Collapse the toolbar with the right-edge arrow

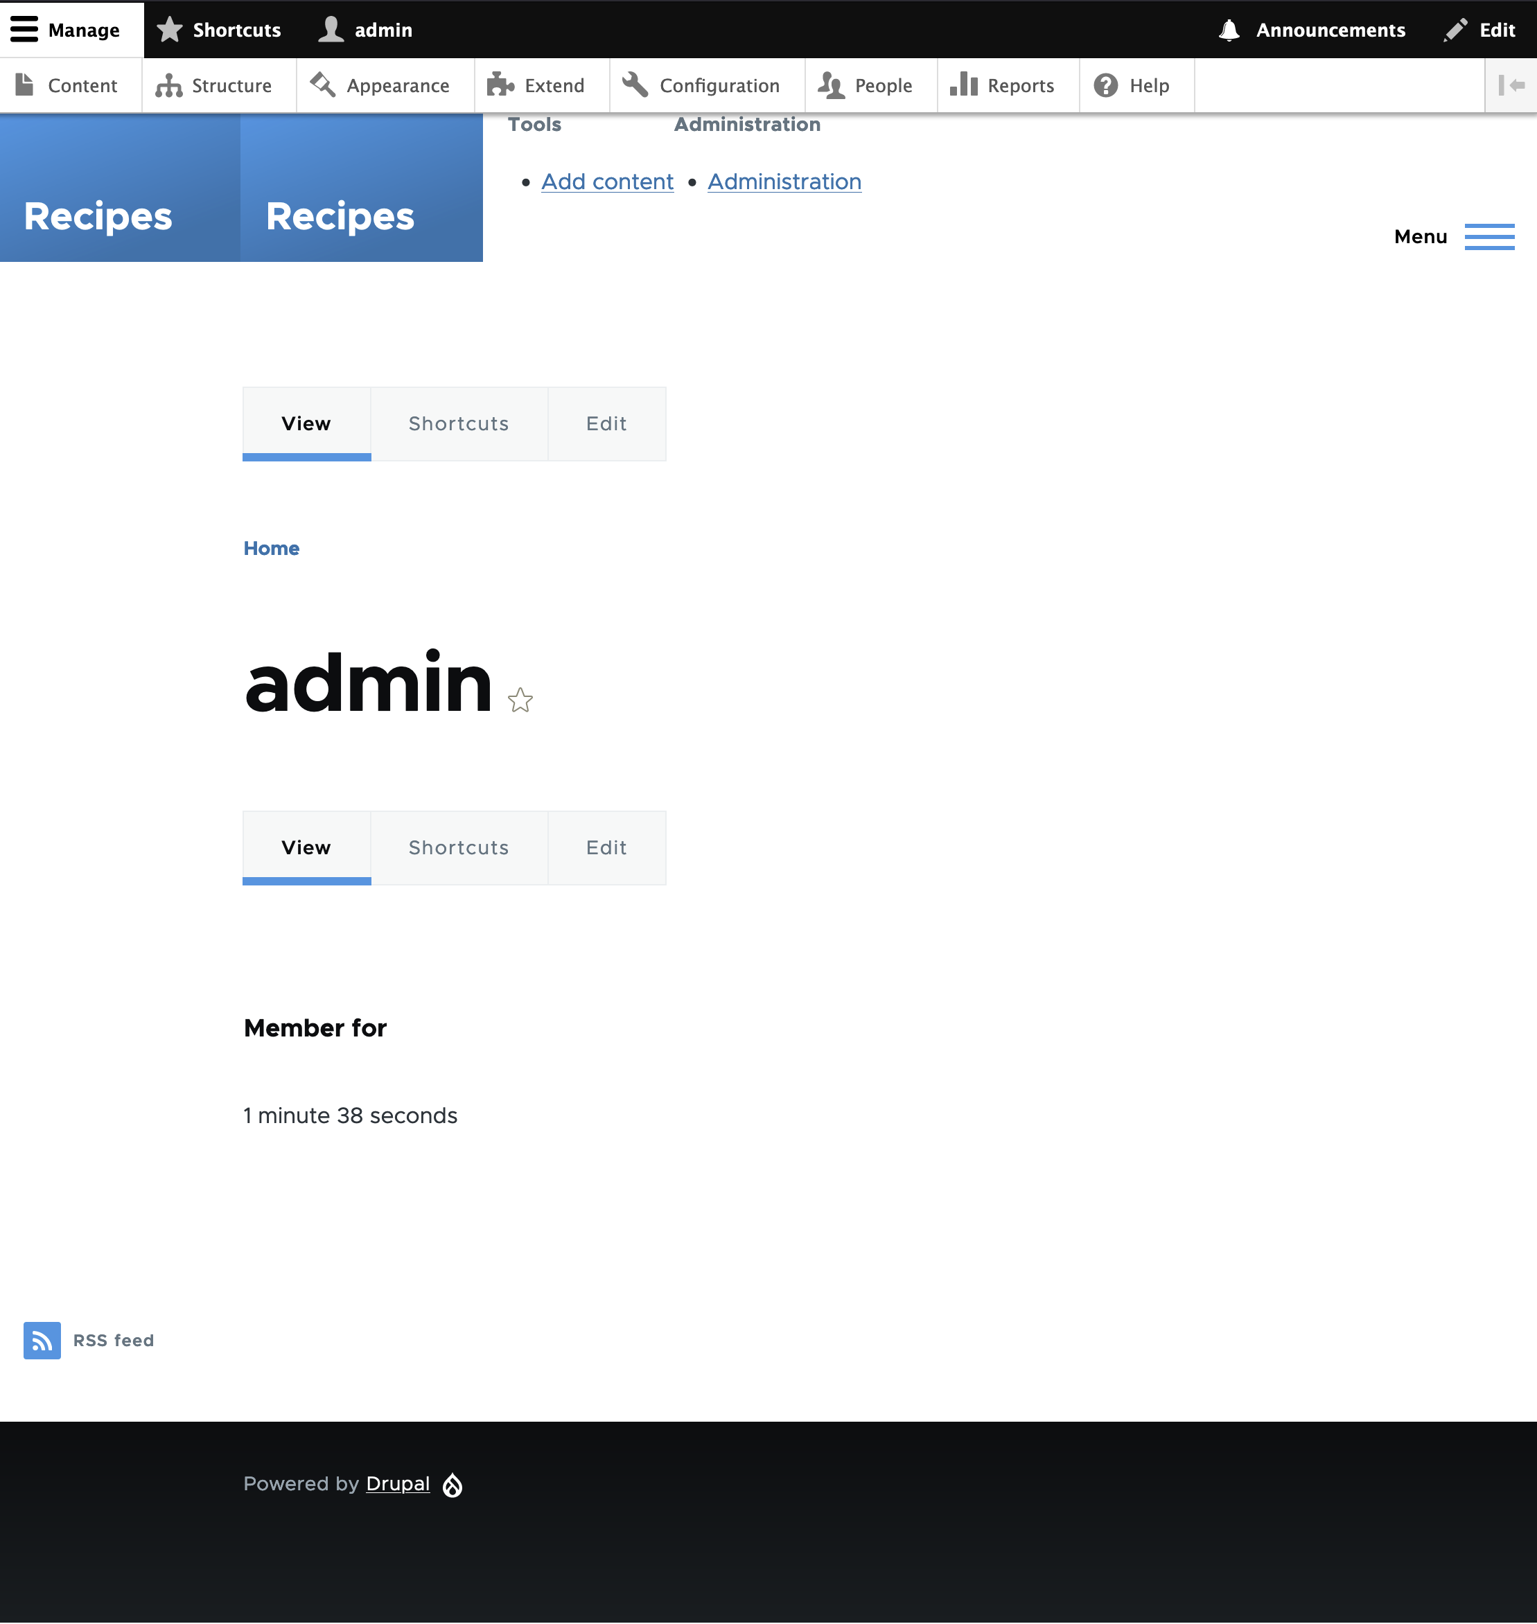(x=1510, y=85)
